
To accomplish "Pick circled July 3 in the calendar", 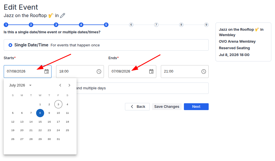I will 58,104.
